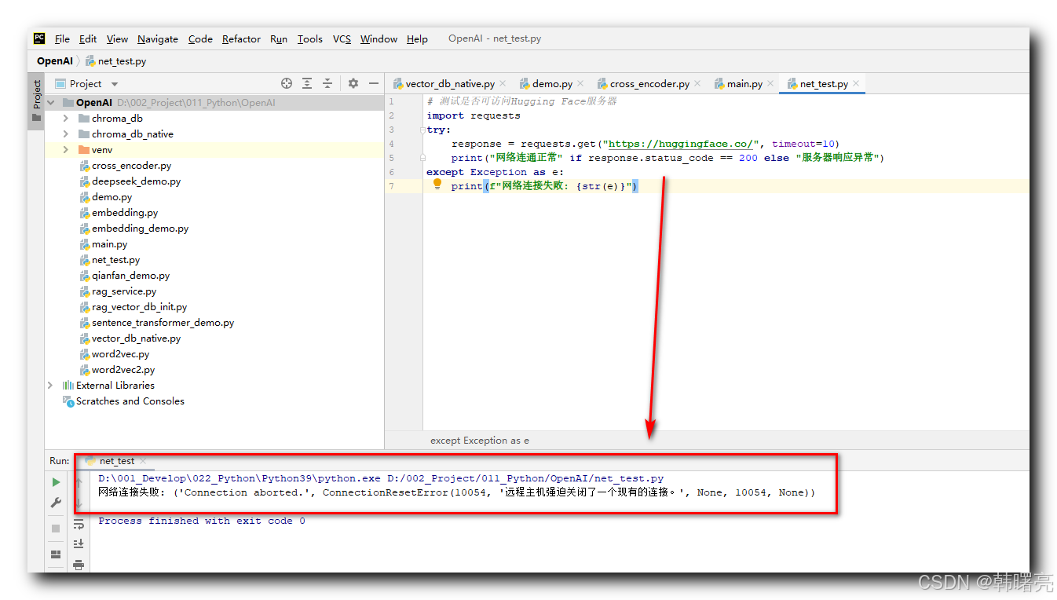Click the layout icon in Run panel
Screen dimensions: 1057x600
pos(56,554)
